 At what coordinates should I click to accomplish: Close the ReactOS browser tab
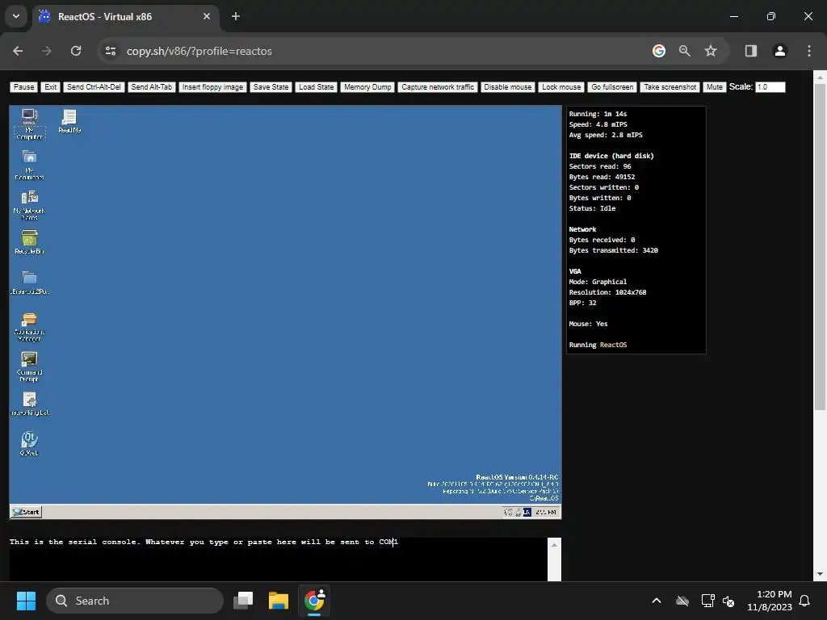(206, 16)
